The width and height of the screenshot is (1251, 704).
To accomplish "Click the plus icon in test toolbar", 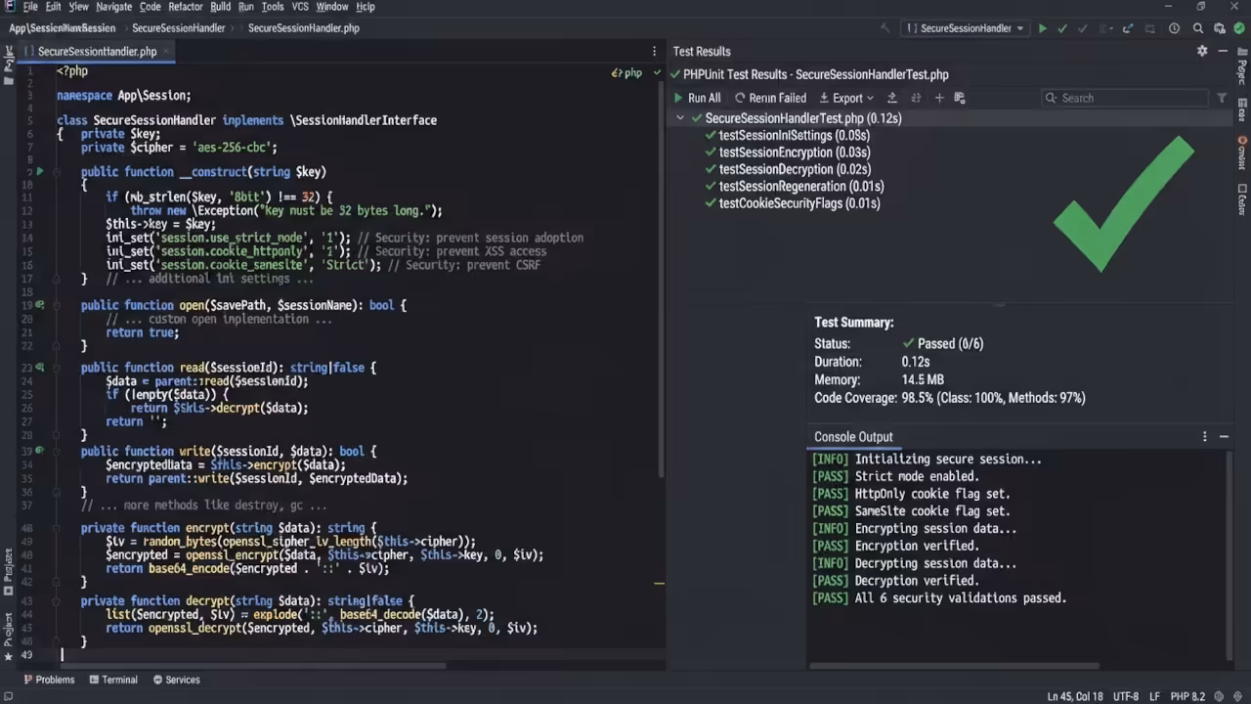I will (939, 98).
